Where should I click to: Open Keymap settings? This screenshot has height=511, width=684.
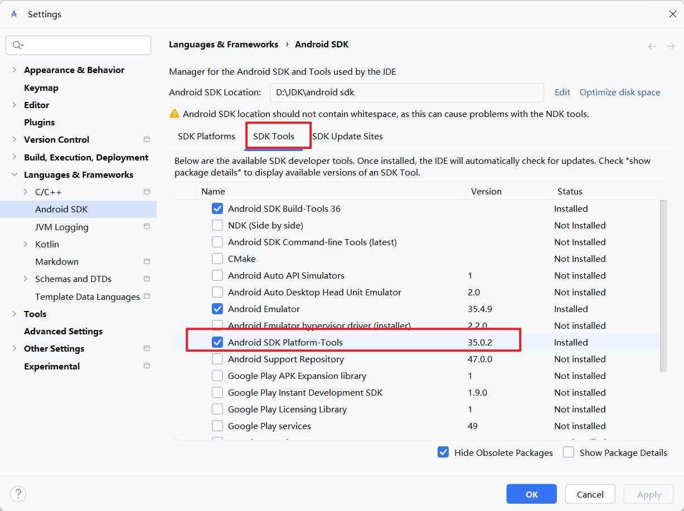click(41, 87)
